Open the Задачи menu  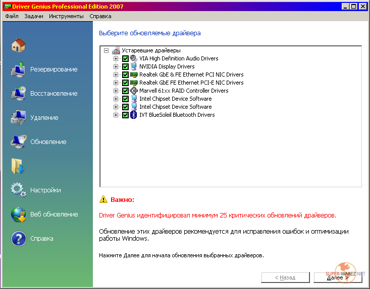(34, 16)
